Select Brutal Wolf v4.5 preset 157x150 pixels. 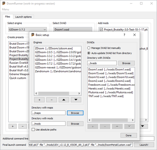coord(19,67)
